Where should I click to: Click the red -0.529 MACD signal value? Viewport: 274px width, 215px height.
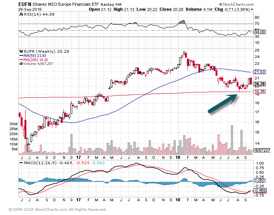(82, 163)
